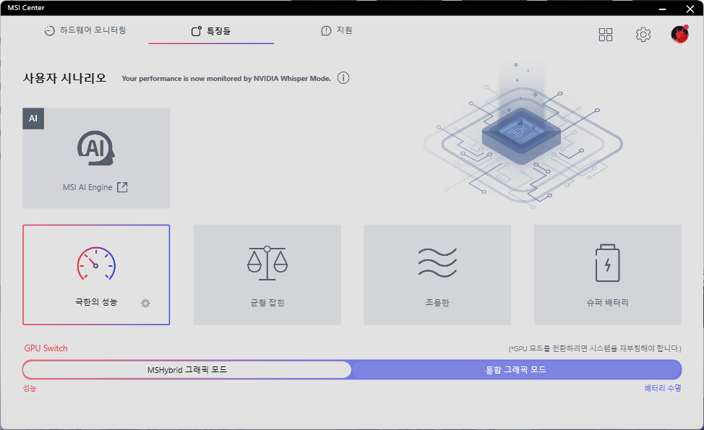
Task: Show info about NVIDIA Whisper Mode
Action: 343,78
